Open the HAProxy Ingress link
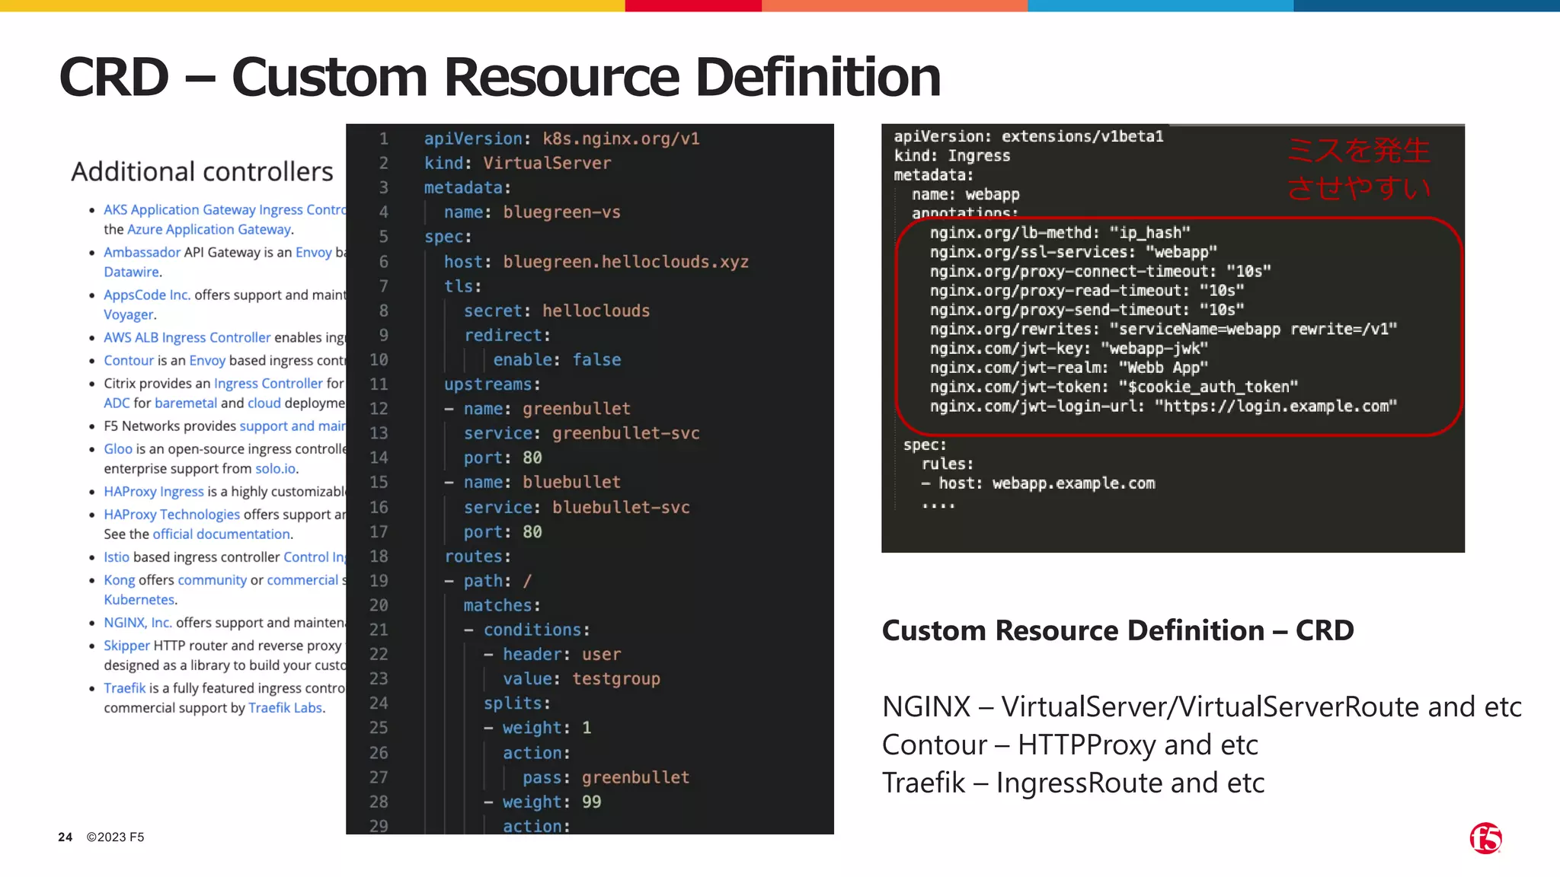Viewport: 1560px width, 877px height. pos(154,491)
